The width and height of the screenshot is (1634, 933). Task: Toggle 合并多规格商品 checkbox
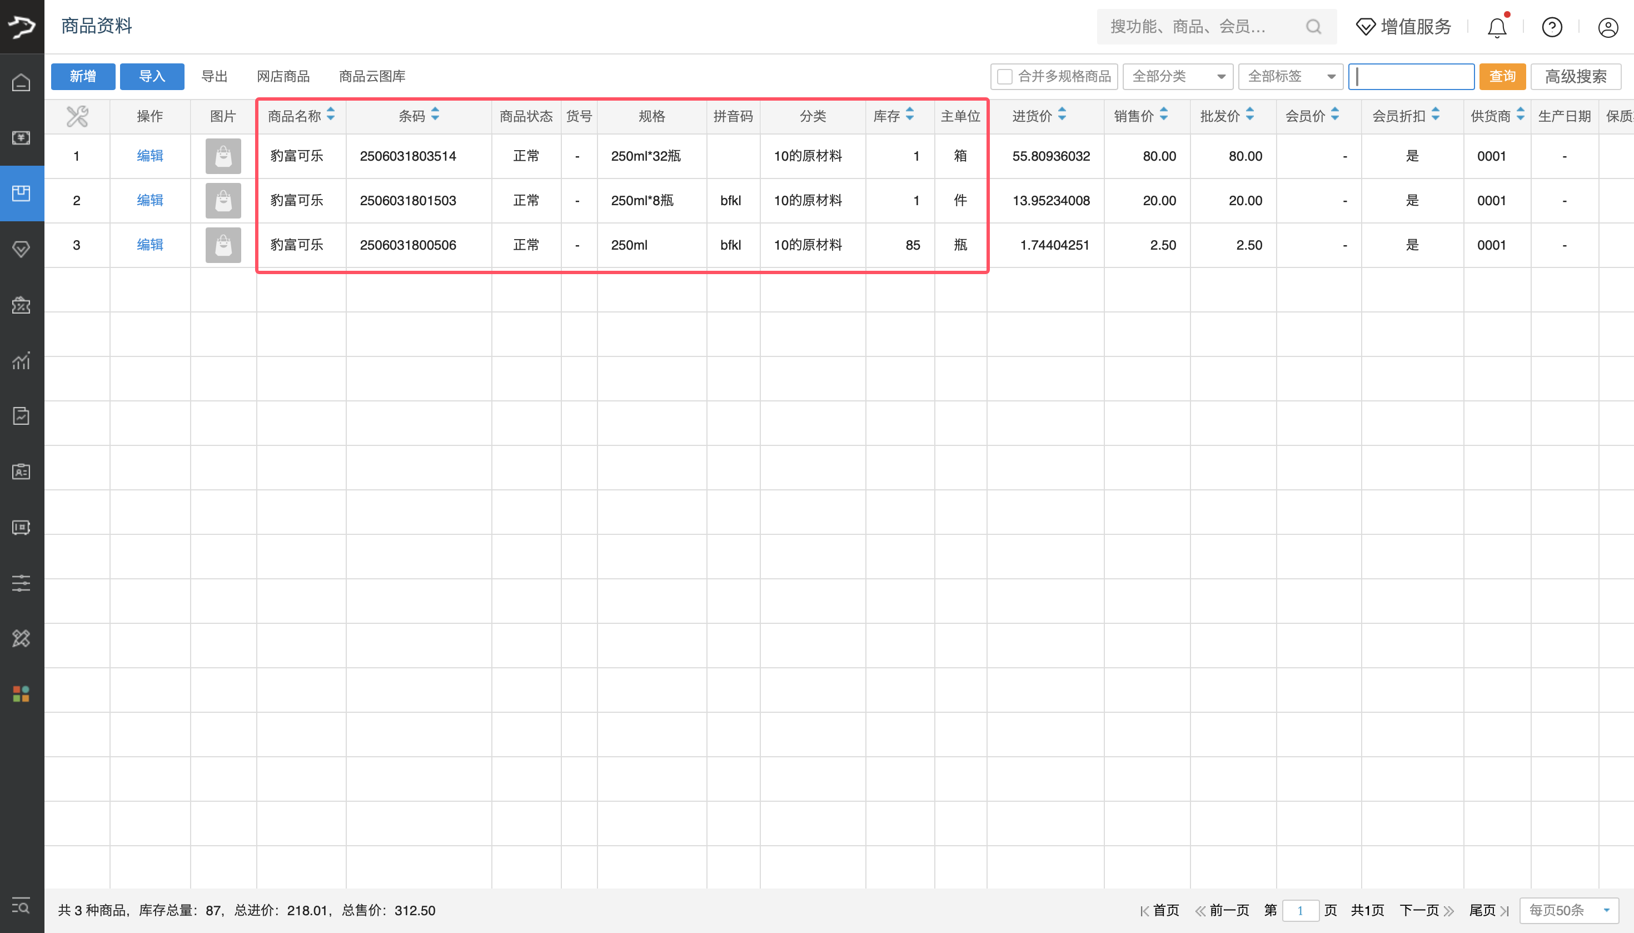[1005, 76]
